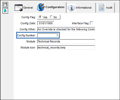Click the 'Config Number:' label

(26, 35)
